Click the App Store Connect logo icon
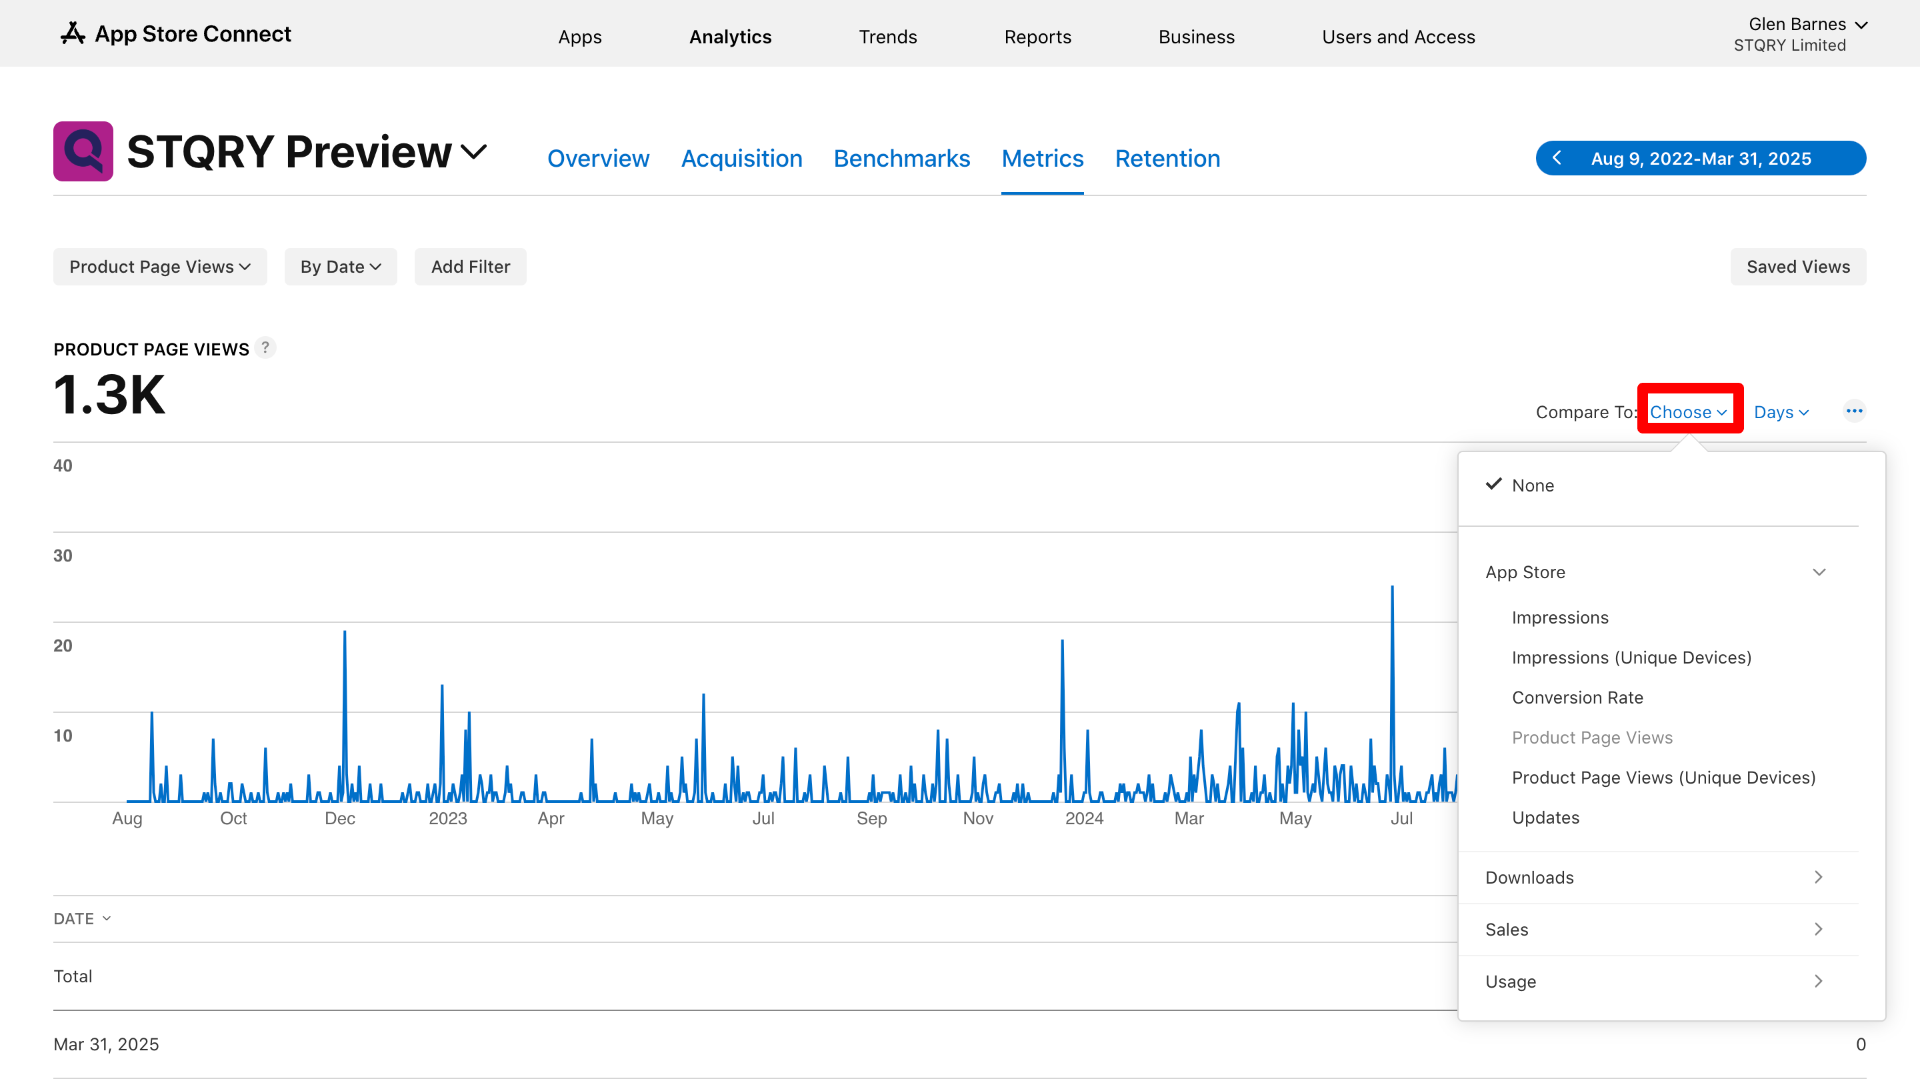This screenshot has height=1083, width=1920. click(x=72, y=33)
